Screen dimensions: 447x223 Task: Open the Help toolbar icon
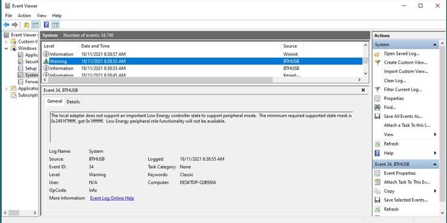pyautogui.click(x=46, y=25)
